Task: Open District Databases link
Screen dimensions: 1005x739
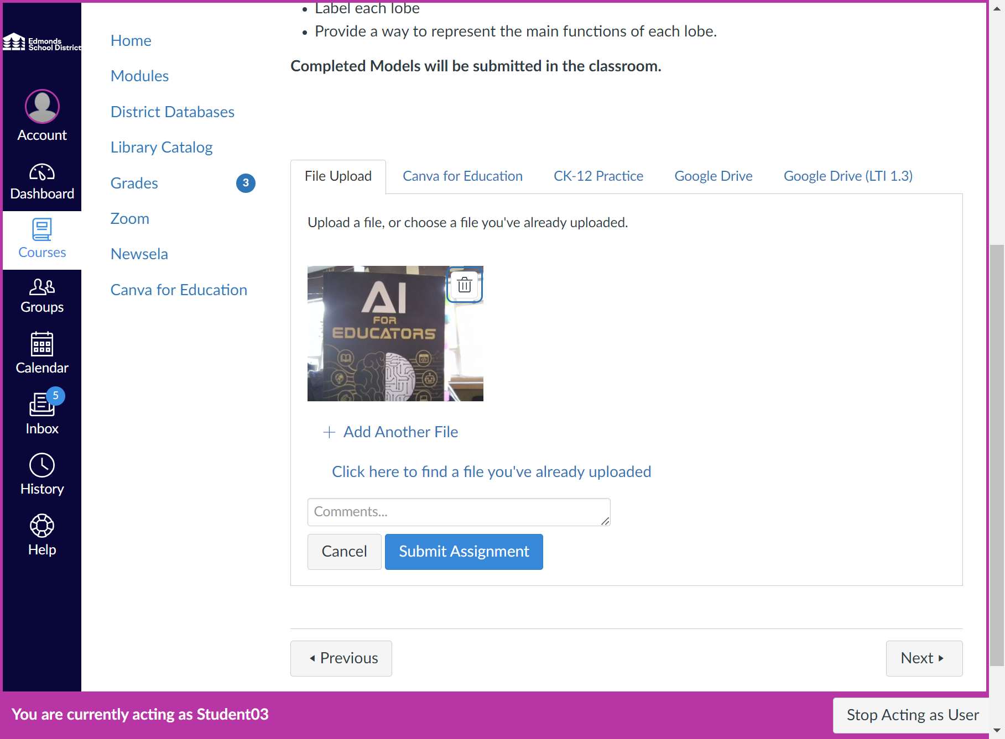Action: pyautogui.click(x=173, y=112)
